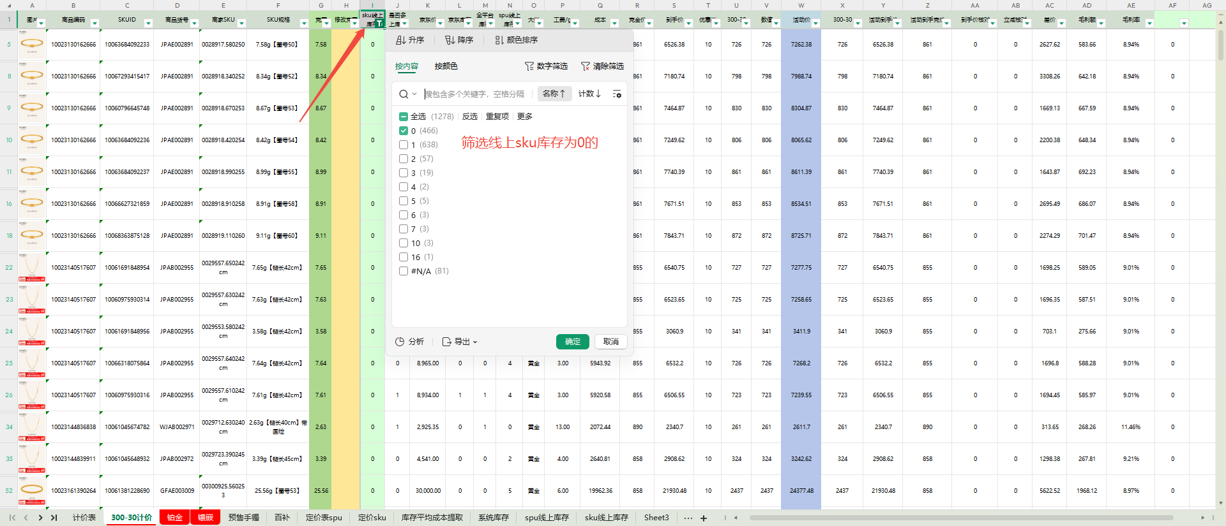Check the #N/A filter checkbox
1226x526 pixels.
pos(404,271)
